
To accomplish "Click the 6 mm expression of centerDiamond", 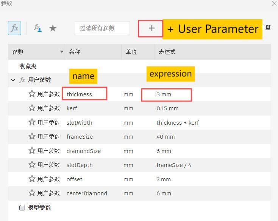I will [x=164, y=193].
